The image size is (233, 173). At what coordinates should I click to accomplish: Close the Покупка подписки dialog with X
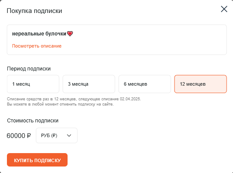[x=224, y=9]
